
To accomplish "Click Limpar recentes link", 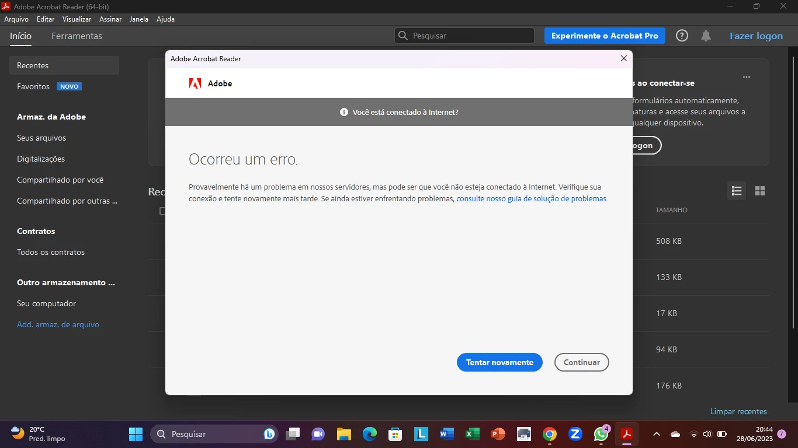I will [738, 411].
